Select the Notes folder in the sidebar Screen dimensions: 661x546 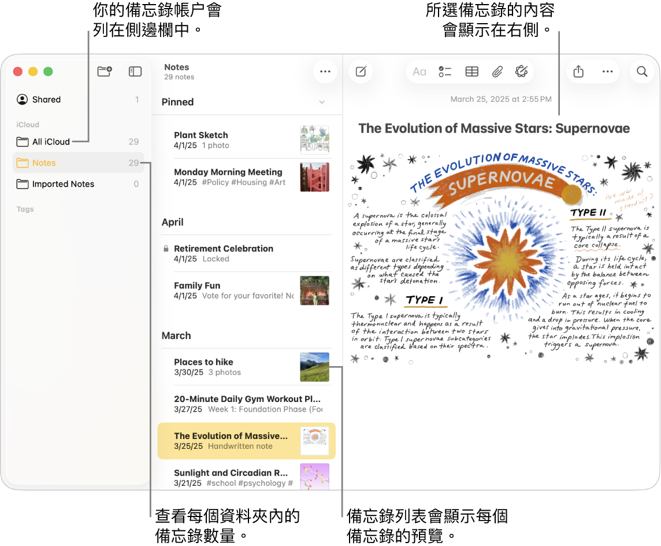[x=44, y=163]
